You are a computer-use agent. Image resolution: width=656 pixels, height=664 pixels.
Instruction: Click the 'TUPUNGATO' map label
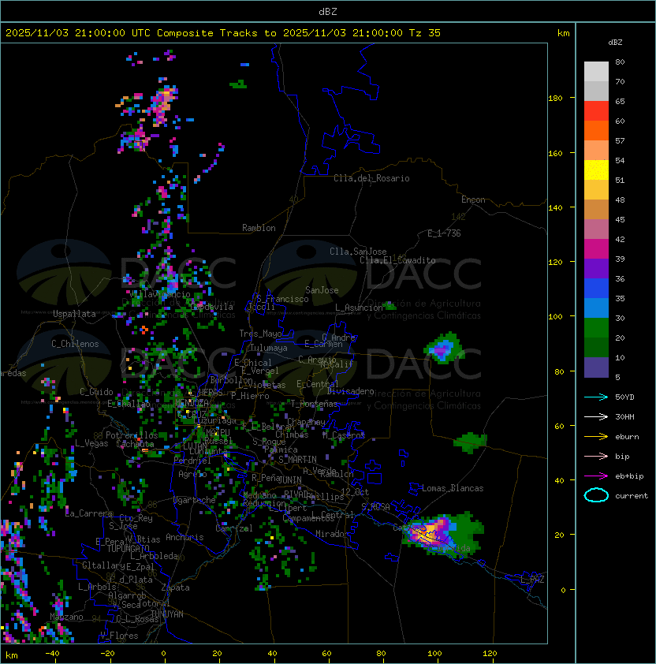(x=128, y=549)
